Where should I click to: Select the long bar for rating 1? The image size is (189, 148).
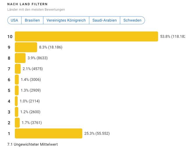(x=49, y=133)
